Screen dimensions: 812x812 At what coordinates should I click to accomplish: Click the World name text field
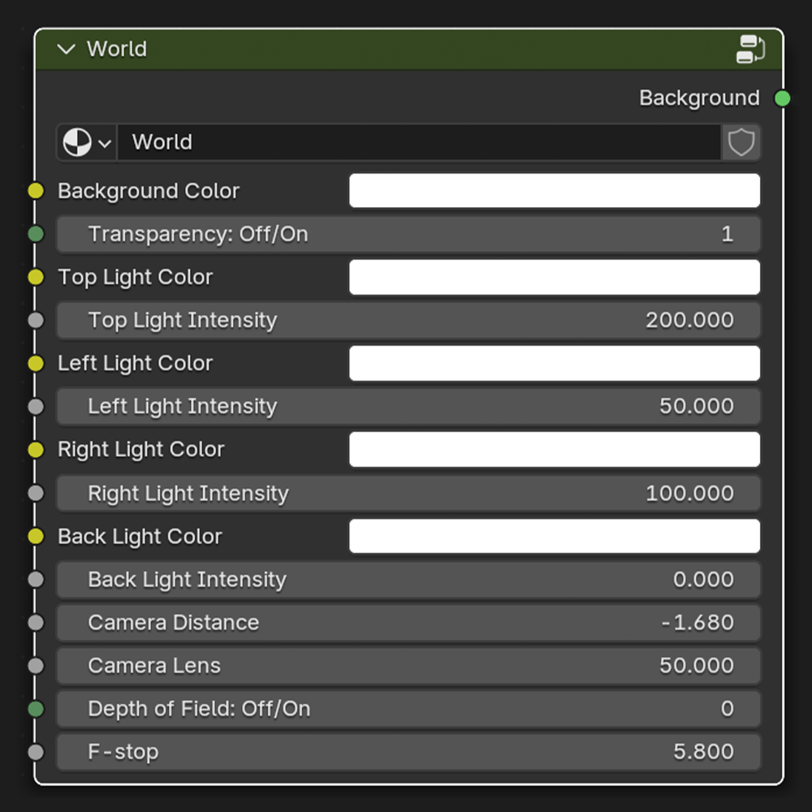click(x=418, y=143)
